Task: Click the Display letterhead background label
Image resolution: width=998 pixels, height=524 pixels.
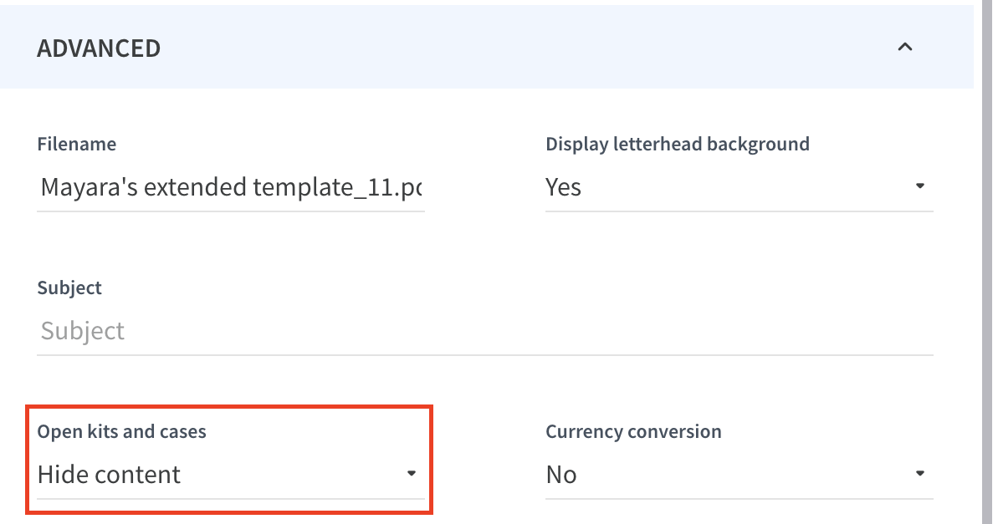Action: (x=677, y=144)
